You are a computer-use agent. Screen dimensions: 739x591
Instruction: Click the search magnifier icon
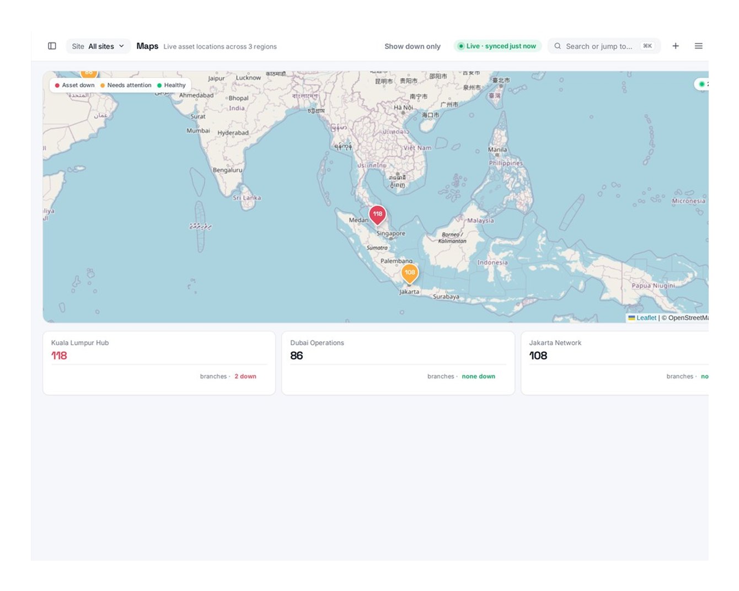(558, 46)
